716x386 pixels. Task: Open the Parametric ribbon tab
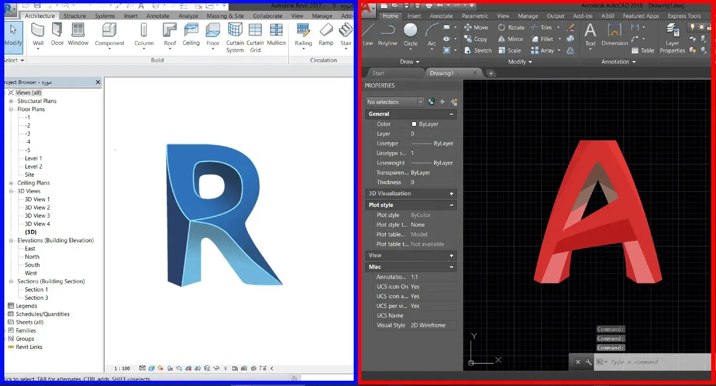[x=475, y=16]
